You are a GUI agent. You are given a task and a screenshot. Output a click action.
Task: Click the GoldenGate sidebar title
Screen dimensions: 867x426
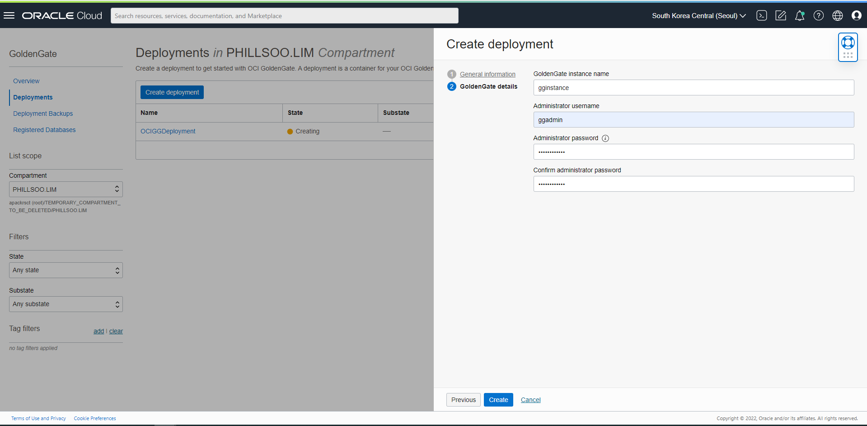[33, 54]
